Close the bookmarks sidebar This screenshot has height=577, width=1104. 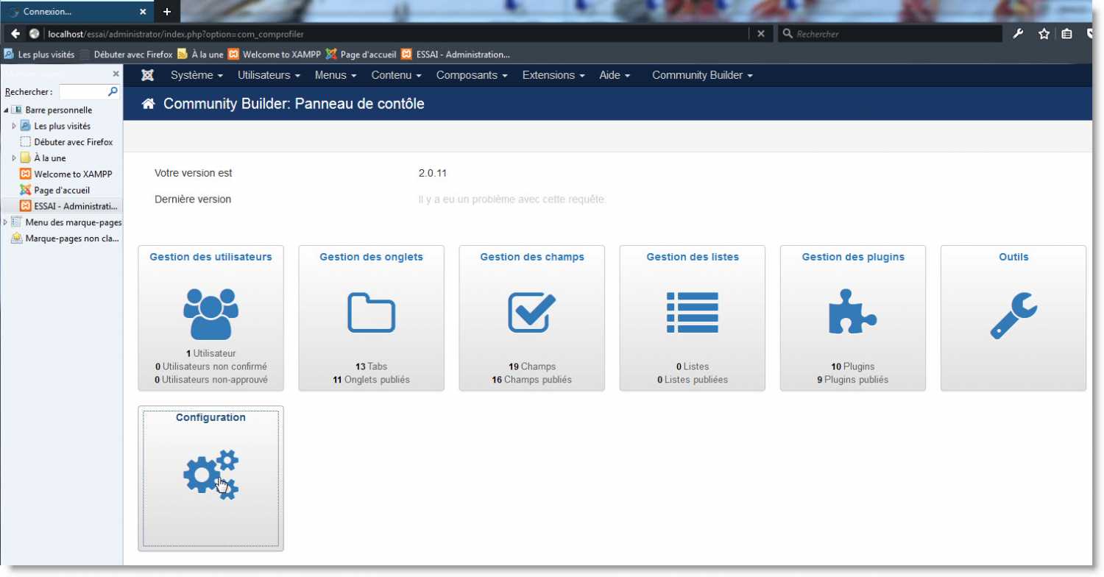pos(116,74)
